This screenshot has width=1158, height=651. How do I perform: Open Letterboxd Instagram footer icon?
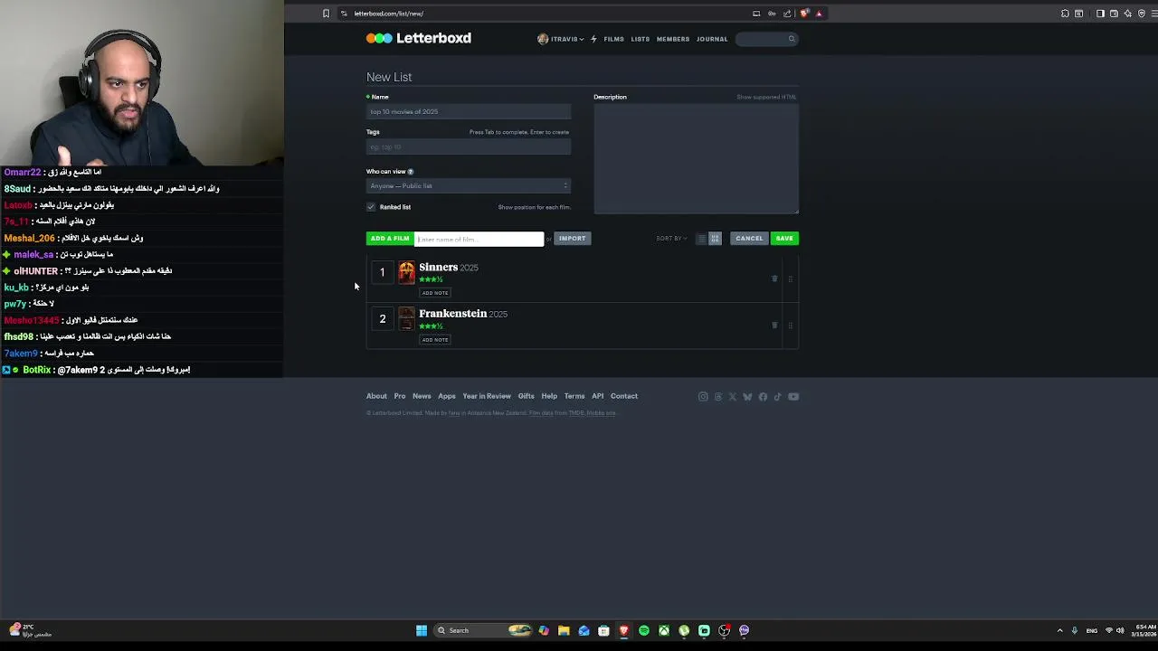point(703,396)
